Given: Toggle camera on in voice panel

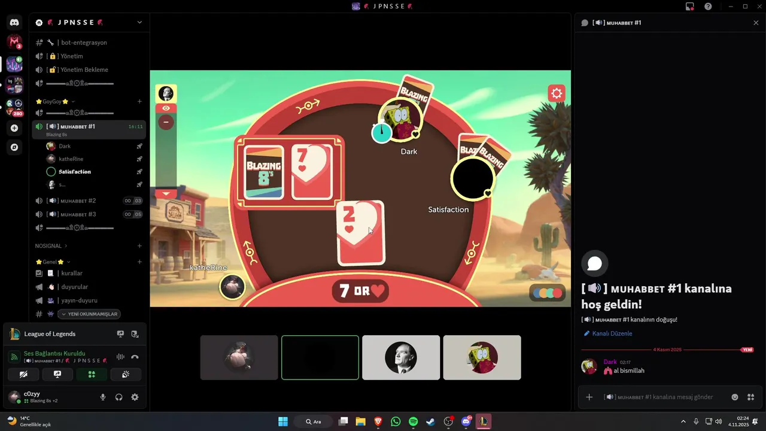Looking at the screenshot, I should coord(23,374).
